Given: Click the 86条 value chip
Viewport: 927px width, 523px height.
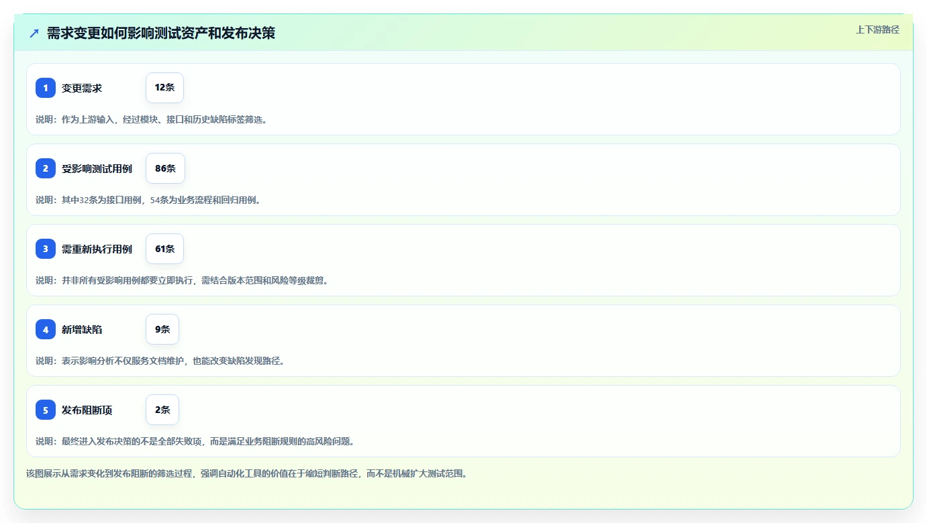Looking at the screenshot, I should (x=165, y=168).
